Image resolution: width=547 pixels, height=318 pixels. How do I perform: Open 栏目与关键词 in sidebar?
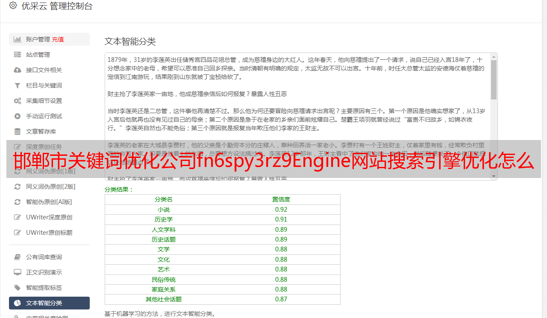[x=49, y=85]
